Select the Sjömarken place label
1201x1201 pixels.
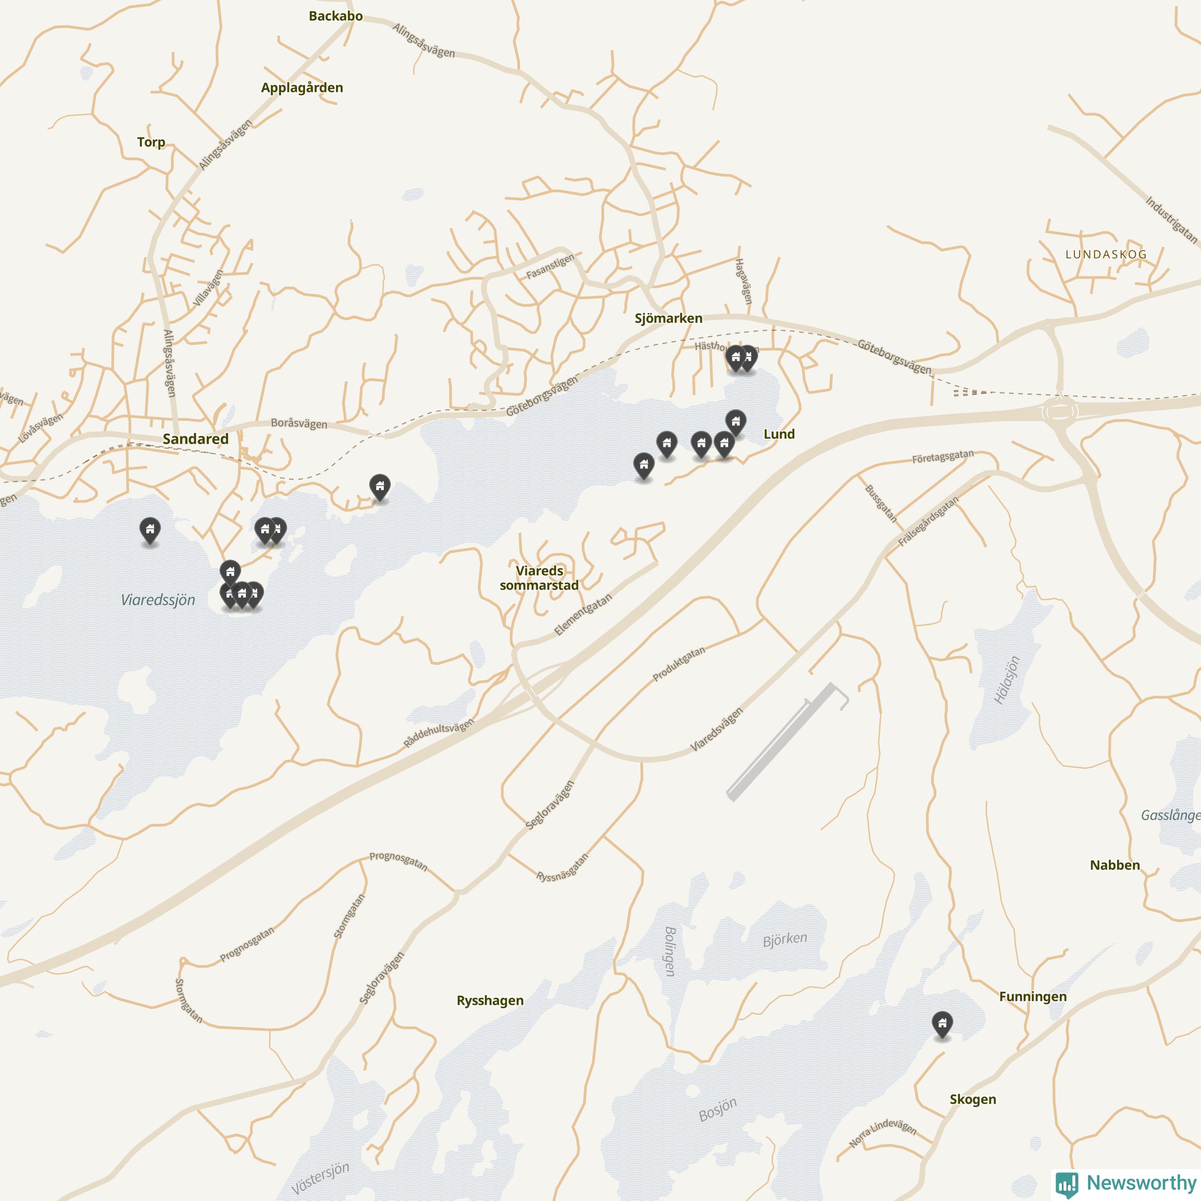coord(668,318)
